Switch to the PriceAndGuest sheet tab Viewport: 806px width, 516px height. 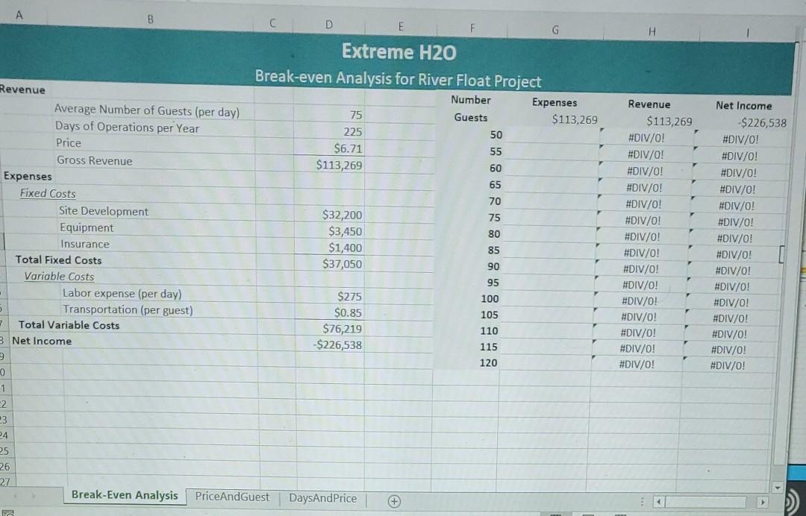pos(232,497)
